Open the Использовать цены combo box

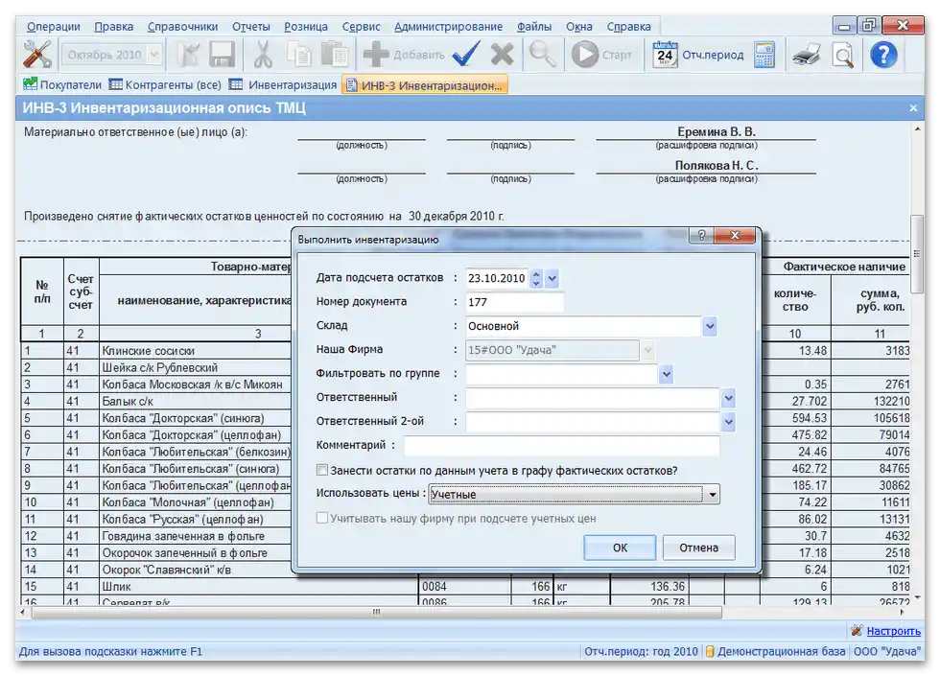point(710,495)
